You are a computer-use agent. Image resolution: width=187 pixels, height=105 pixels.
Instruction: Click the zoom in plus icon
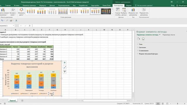click(x=185, y=104)
